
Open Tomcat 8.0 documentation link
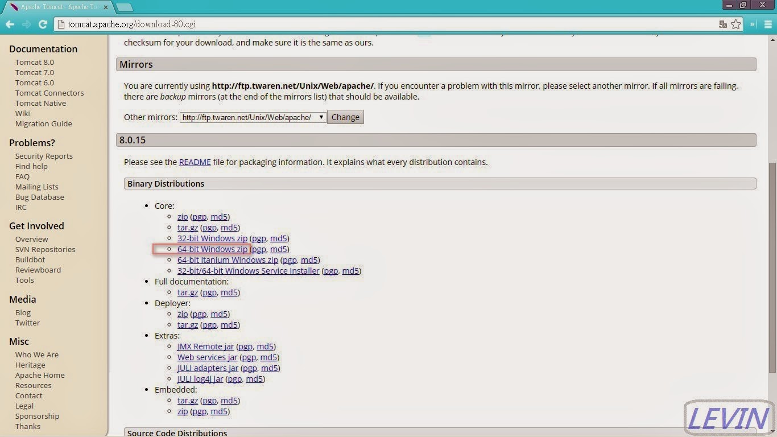tap(35, 63)
